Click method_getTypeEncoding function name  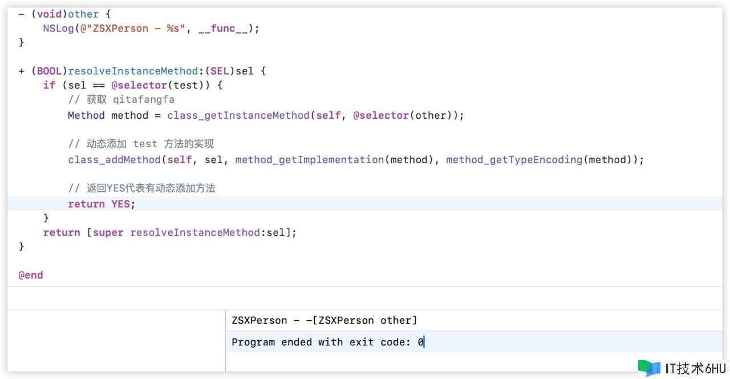click(514, 160)
